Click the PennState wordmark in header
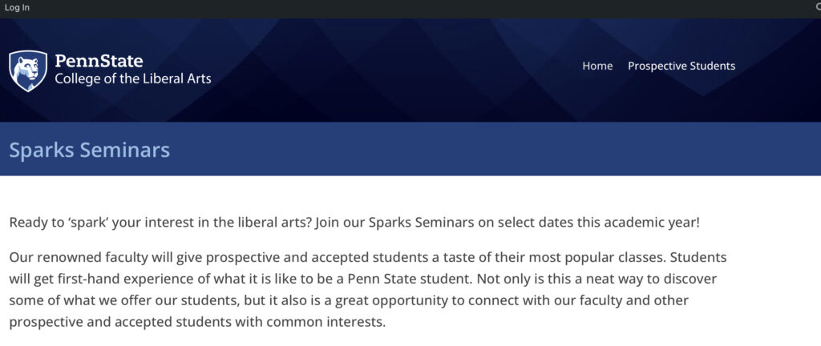Image resolution: width=821 pixels, height=346 pixels. coord(99,61)
